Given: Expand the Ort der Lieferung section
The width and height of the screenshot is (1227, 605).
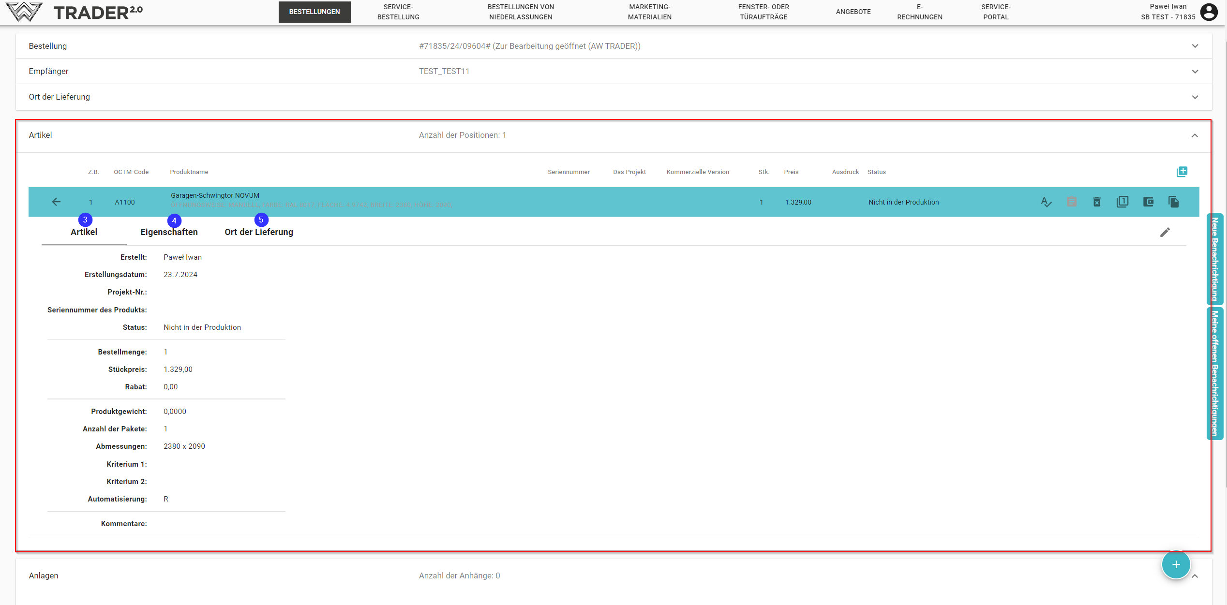Looking at the screenshot, I should coord(1195,97).
